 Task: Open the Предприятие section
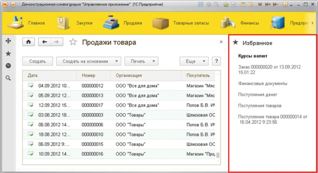(290, 23)
